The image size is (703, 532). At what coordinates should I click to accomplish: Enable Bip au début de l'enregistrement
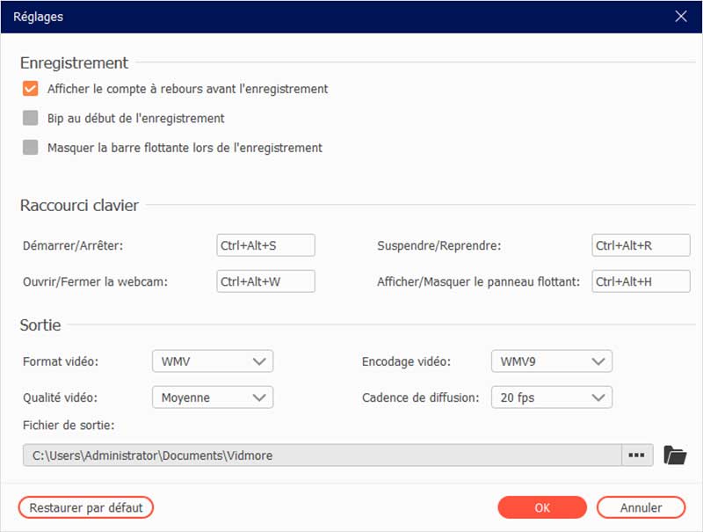[31, 118]
